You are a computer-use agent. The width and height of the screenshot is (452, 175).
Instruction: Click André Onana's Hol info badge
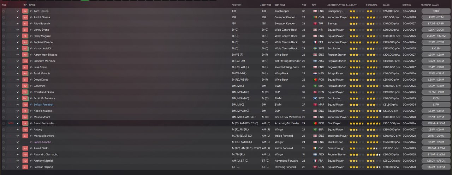[25, 17]
